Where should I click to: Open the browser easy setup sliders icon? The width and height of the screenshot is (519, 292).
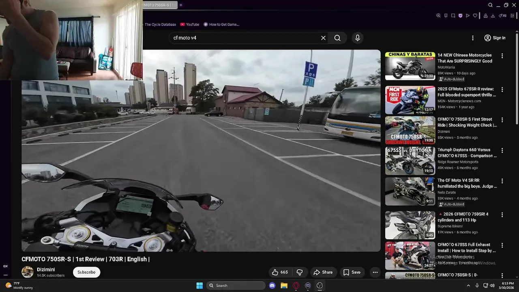click(x=512, y=15)
